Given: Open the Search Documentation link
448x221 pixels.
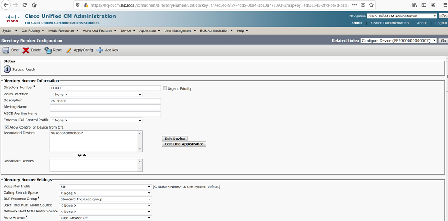Looking at the screenshot, I should coord(390,23).
